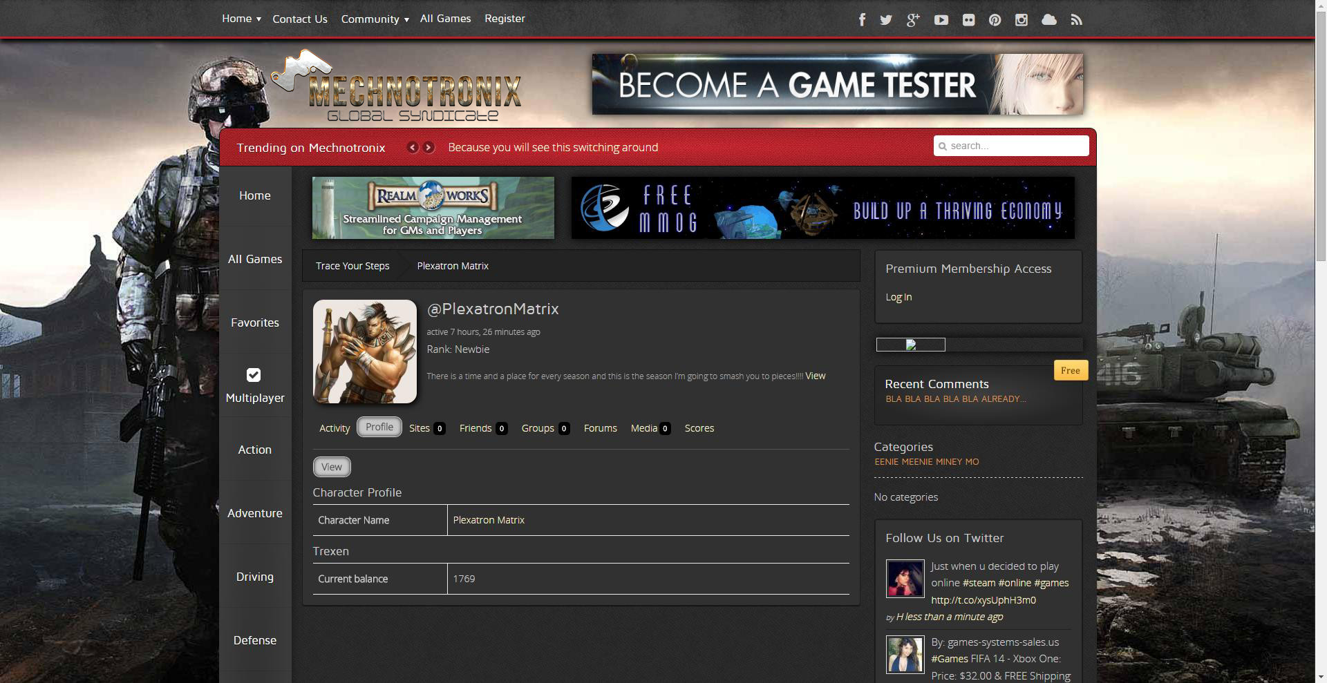Open the Pinterest icon link

(x=995, y=20)
